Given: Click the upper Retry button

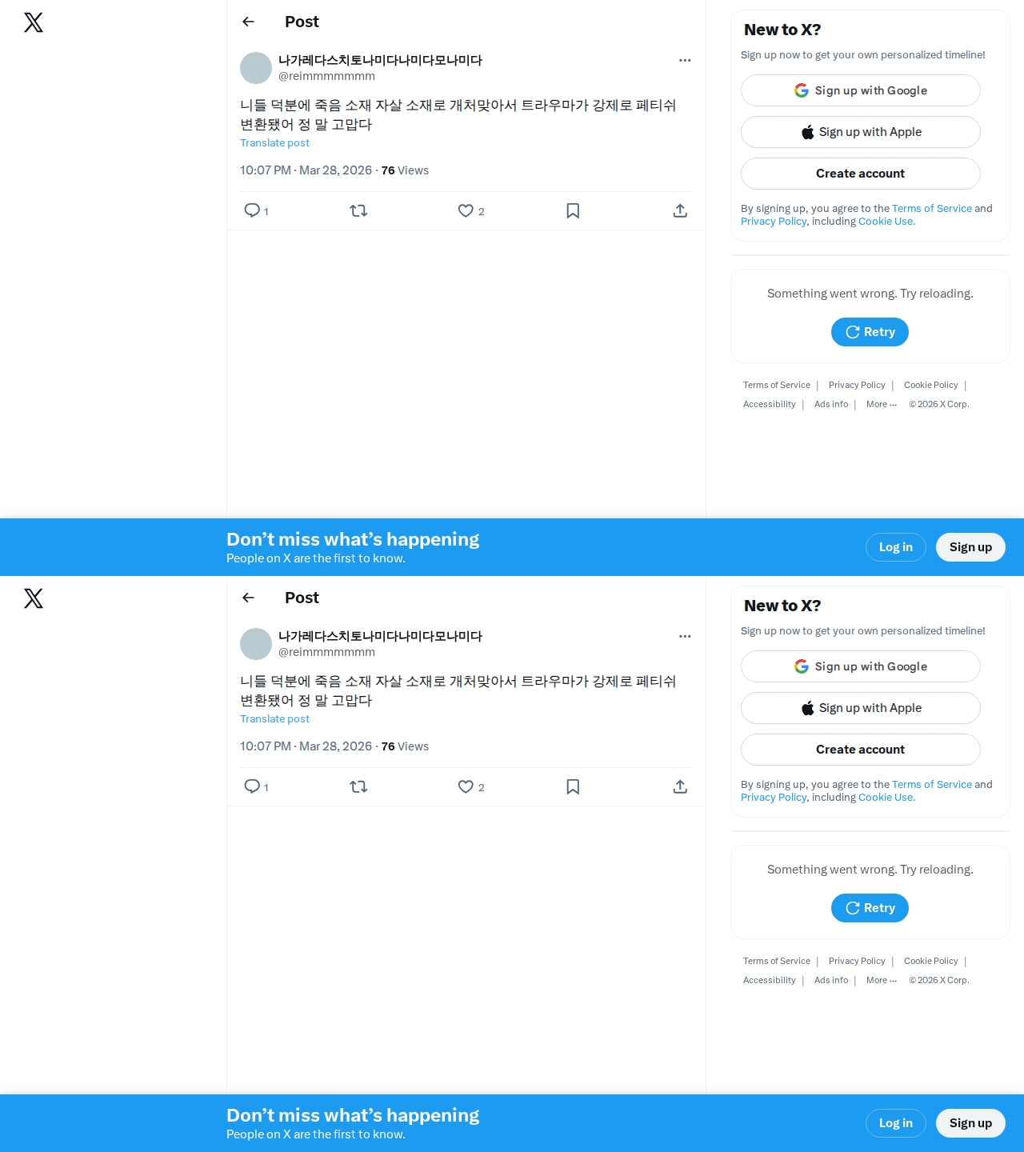Looking at the screenshot, I should [x=870, y=332].
